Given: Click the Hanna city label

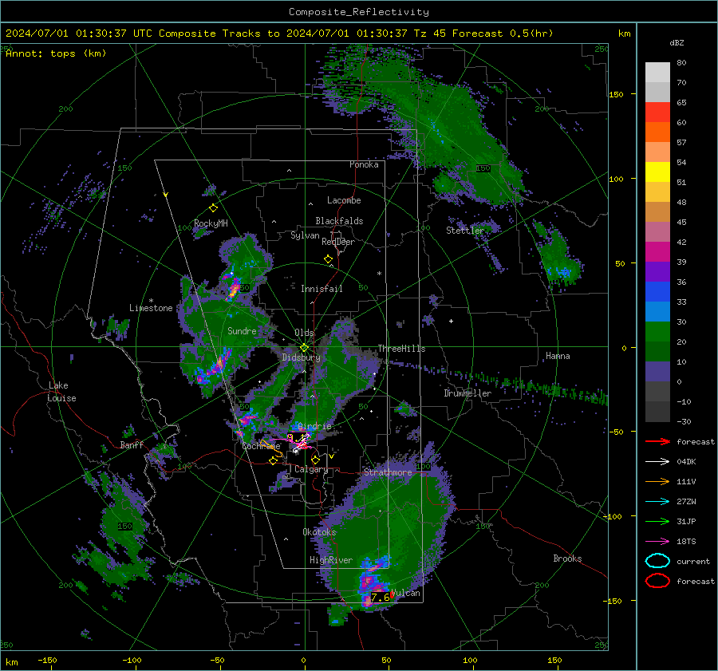Looking at the screenshot, I should coord(558,356).
